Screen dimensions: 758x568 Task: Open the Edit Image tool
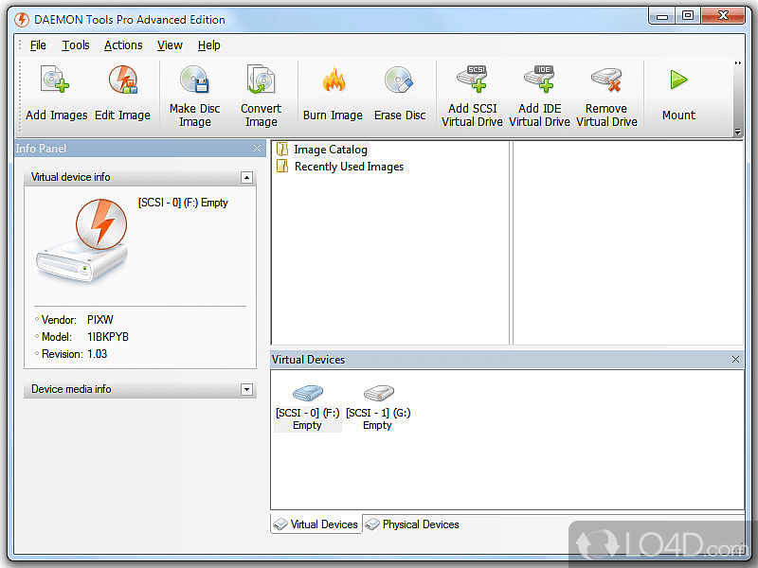123,92
